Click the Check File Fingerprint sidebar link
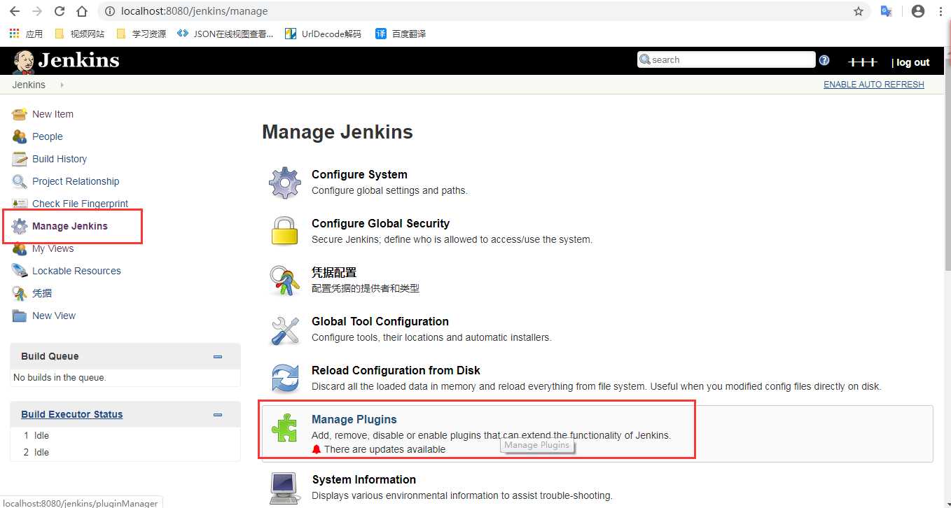951x508 pixels. click(81, 204)
